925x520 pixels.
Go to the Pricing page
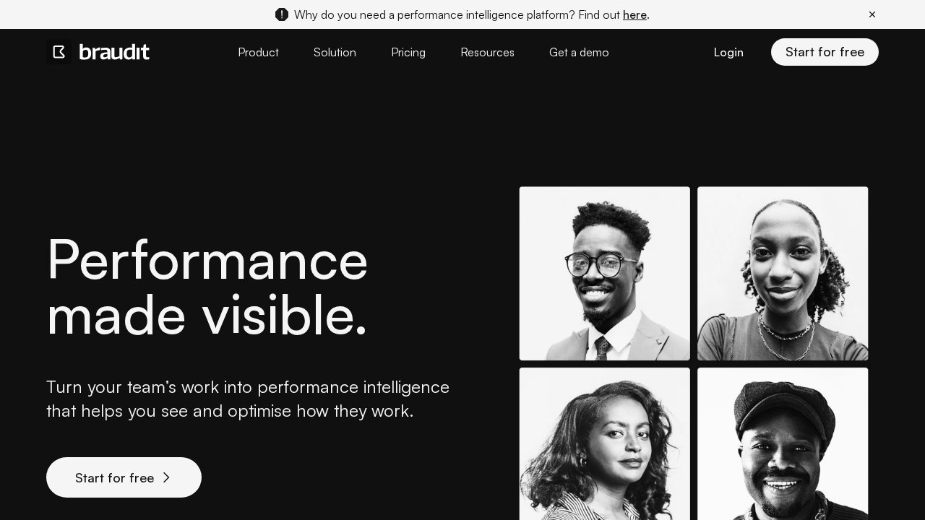coord(408,52)
